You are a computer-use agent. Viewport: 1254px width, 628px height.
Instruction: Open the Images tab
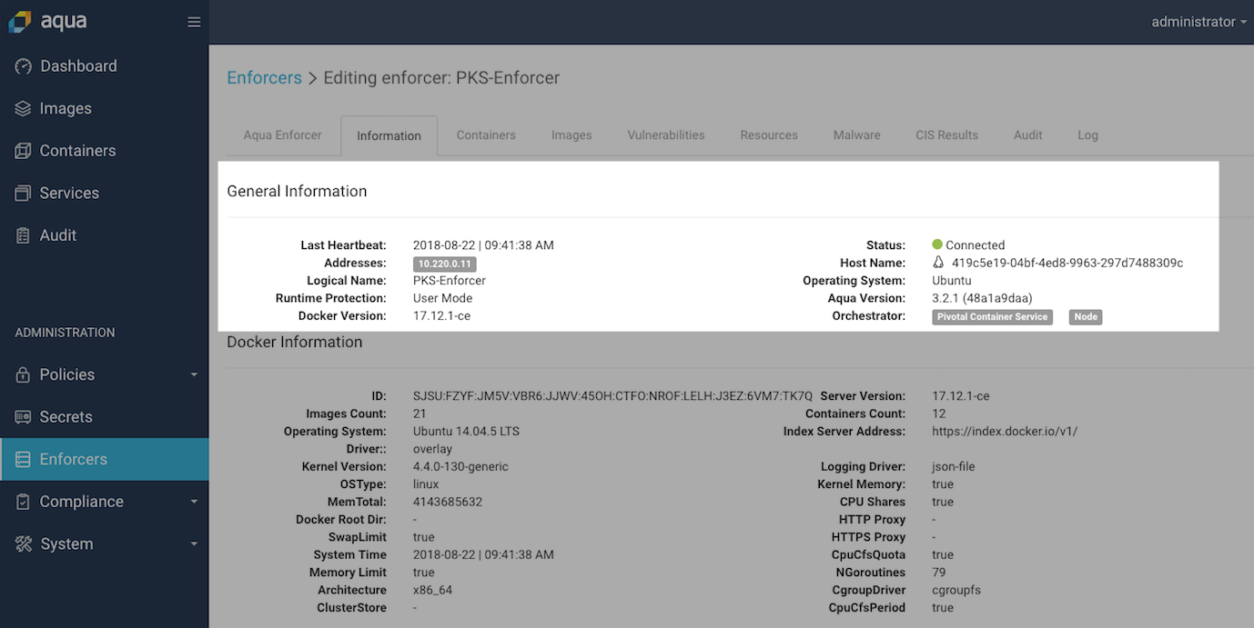571,135
